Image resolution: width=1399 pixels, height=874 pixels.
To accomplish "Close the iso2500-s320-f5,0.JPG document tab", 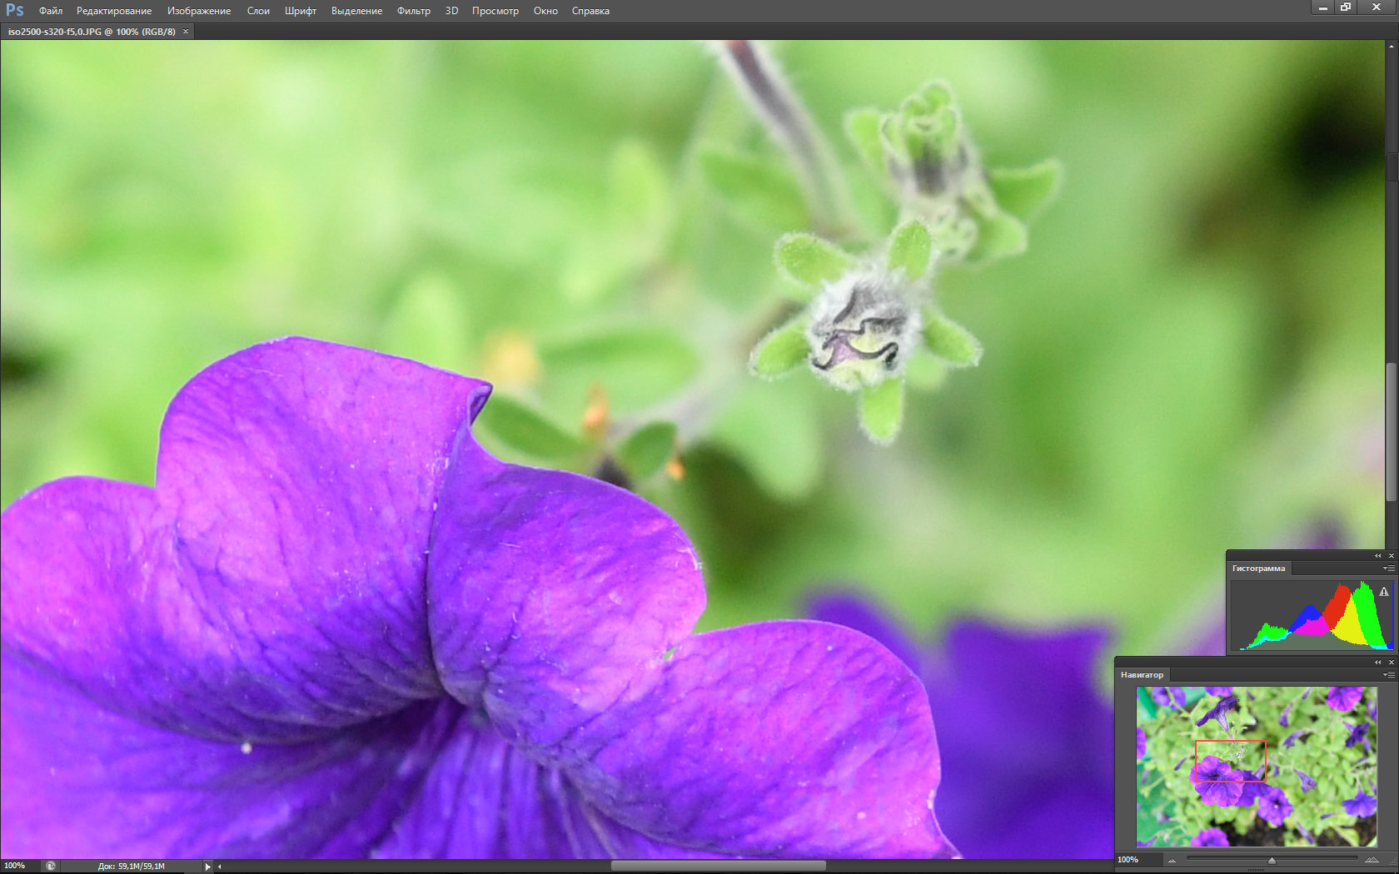I will (186, 32).
